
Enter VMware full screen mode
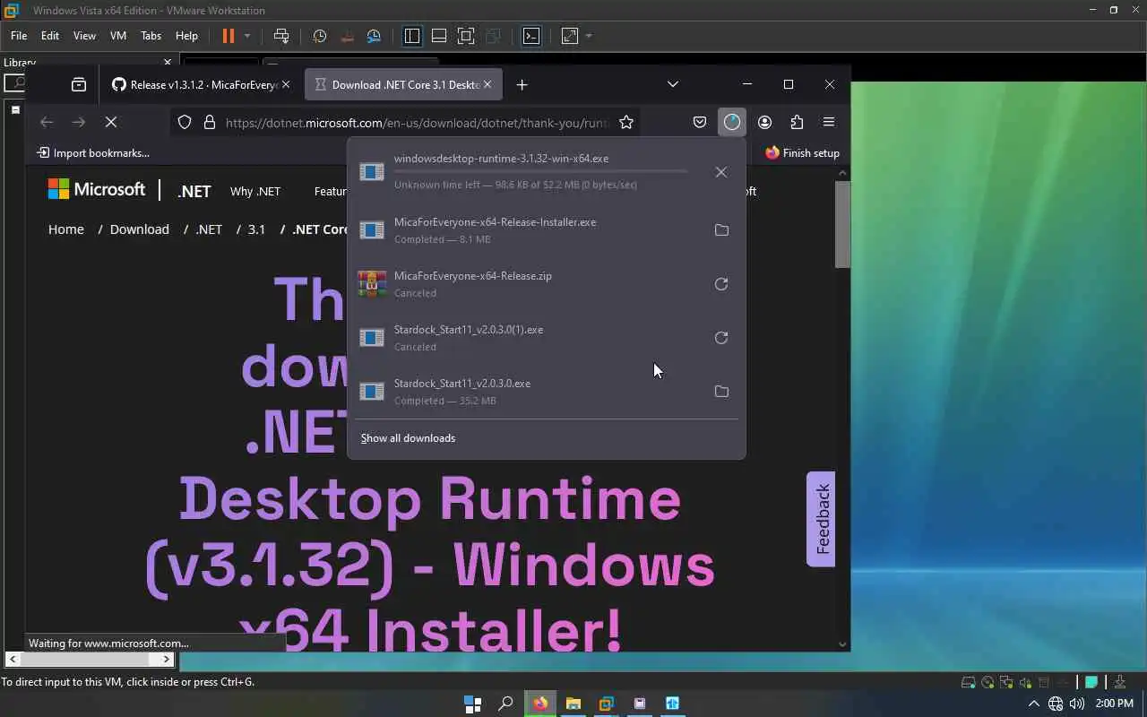point(466,36)
